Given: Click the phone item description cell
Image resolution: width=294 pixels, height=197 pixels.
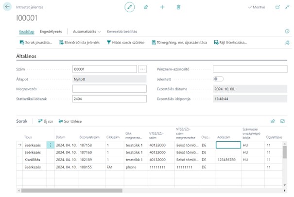Looking at the screenshot, I should (x=136, y=167).
